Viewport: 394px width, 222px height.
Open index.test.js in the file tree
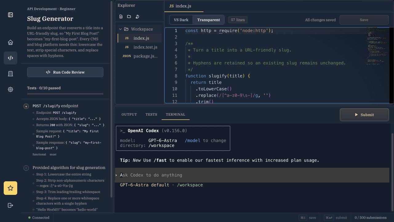click(x=140, y=47)
